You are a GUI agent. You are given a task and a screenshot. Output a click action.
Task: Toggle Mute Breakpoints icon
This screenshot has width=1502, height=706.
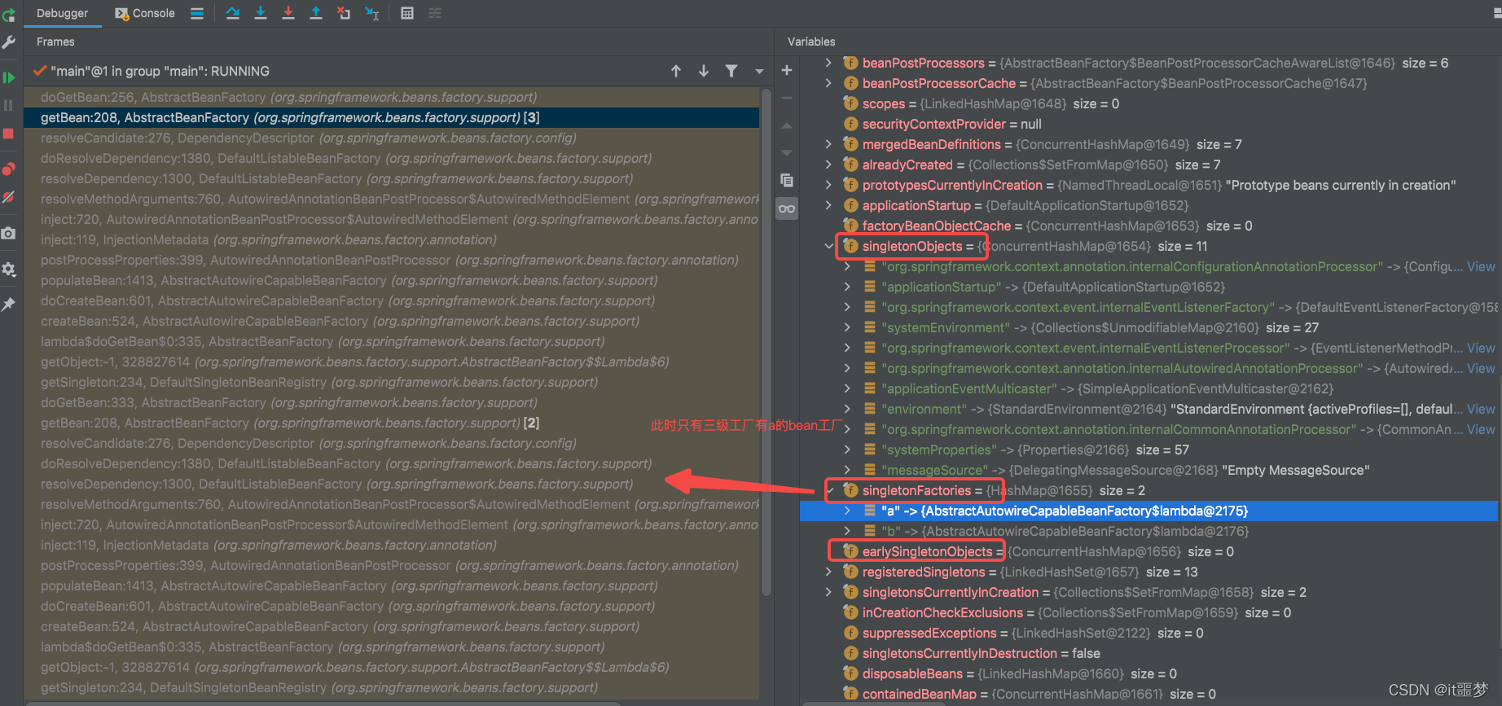(x=9, y=197)
